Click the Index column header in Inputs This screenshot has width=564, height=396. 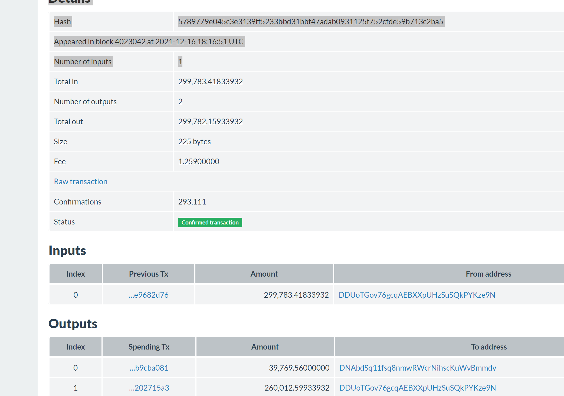coord(76,274)
